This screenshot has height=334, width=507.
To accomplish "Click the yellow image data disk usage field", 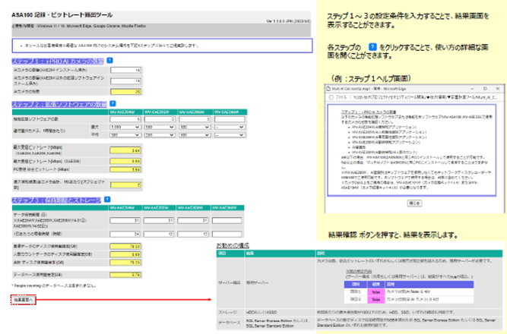I will point(125,247).
